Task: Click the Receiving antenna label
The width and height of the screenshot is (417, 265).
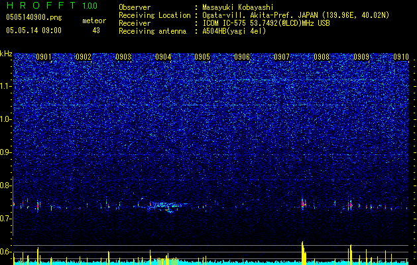Action: tap(152, 31)
